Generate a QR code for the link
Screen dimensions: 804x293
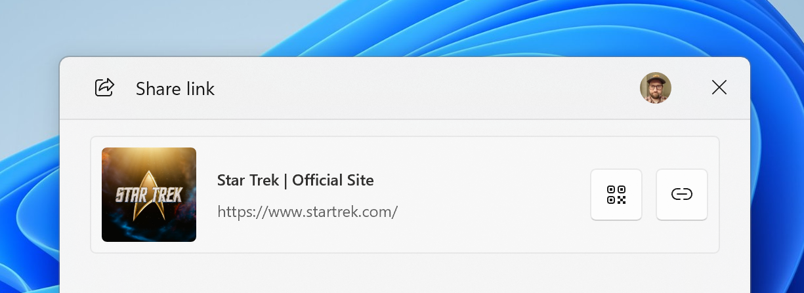click(x=616, y=195)
